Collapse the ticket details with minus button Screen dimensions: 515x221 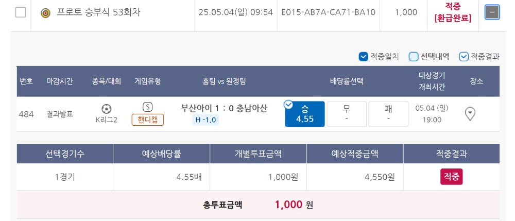tap(492, 13)
